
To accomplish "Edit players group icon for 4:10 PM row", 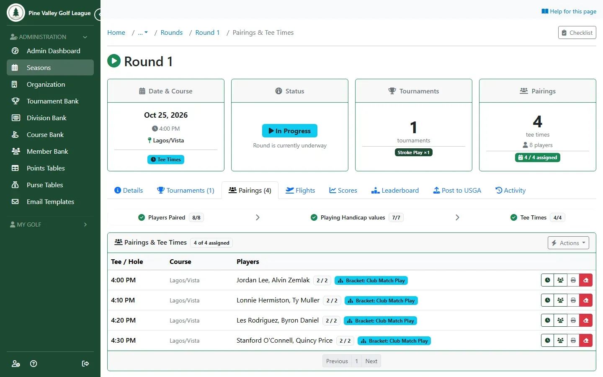I will pos(560,300).
